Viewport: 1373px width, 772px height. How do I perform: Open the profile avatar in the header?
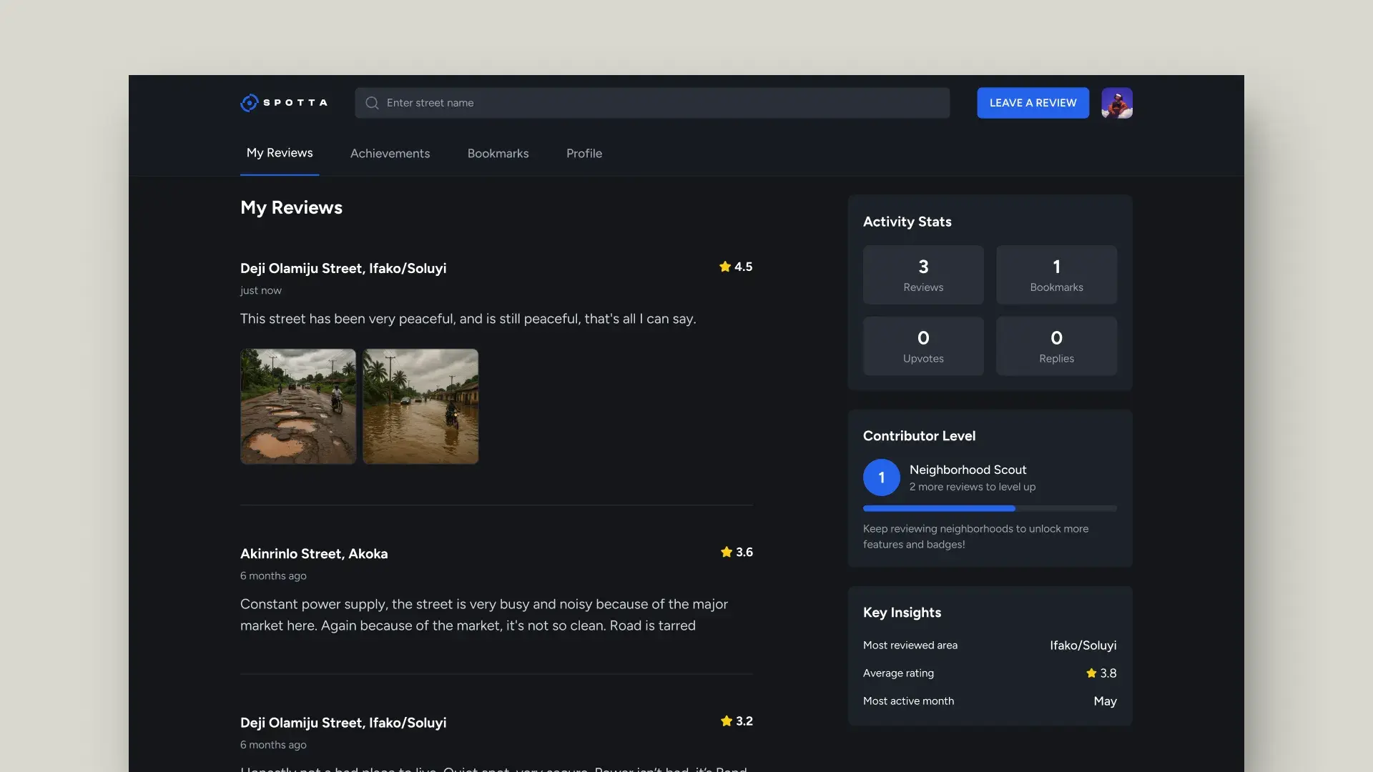click(1117, 102)
